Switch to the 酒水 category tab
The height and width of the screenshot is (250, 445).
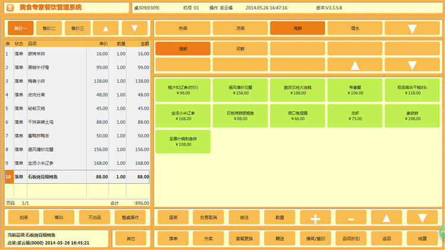pyautogui.click(x=355, y=28)
